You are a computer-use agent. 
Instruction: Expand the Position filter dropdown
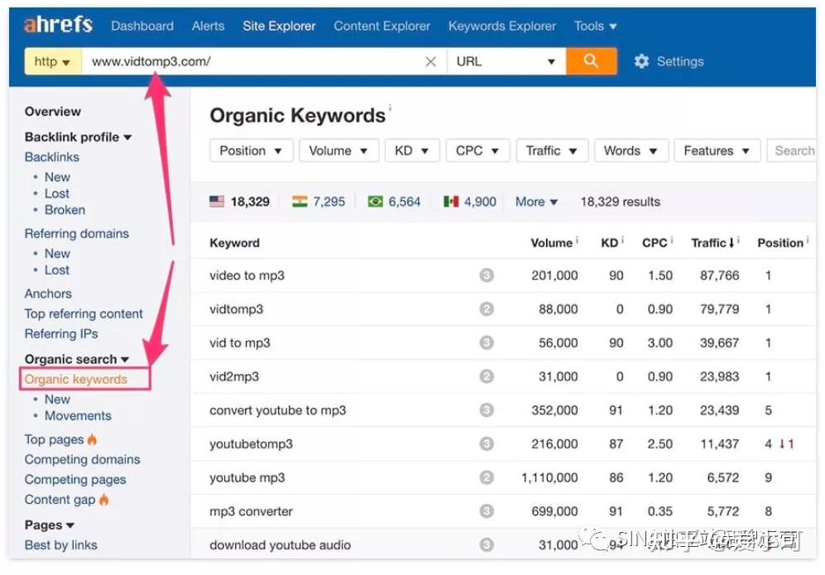point(251,151)
